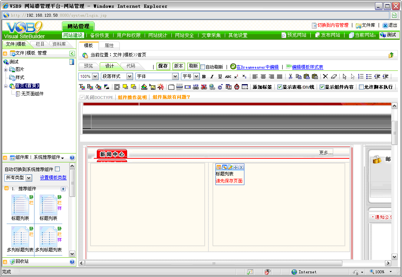Screen dimensions: 402x277
Task: Click the text color icon
Action: pyautogui.click(x=82, y=87)
